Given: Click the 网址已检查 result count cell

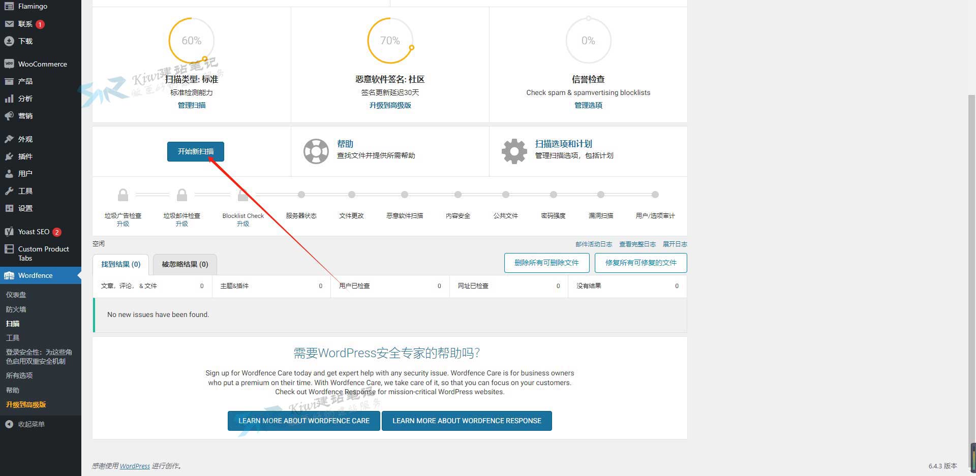Looking at the screenshot, I should 509,286.
